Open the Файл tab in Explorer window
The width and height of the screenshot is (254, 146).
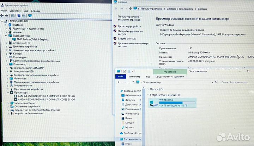[121, 77]
